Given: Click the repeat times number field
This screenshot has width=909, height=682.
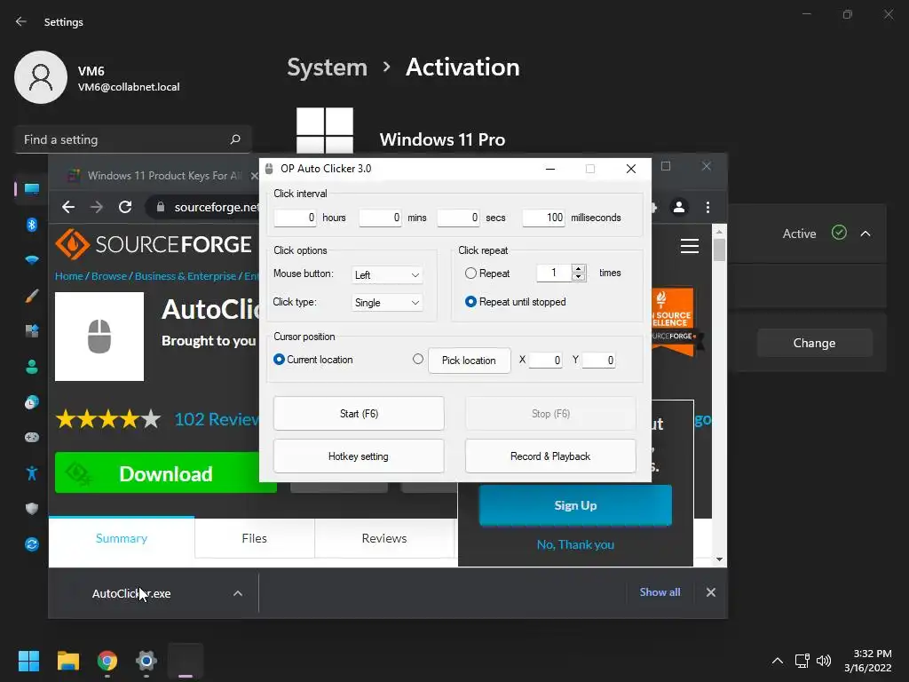Looking at the screenshot, I should [x=554, y=273].
